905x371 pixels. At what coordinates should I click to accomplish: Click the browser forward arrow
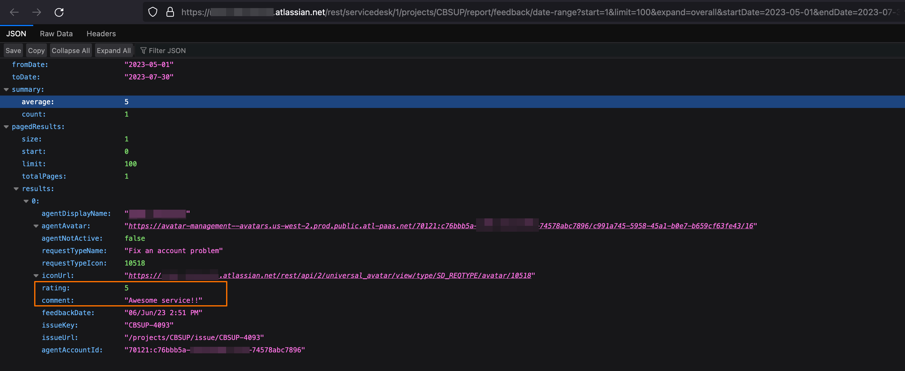37,12
